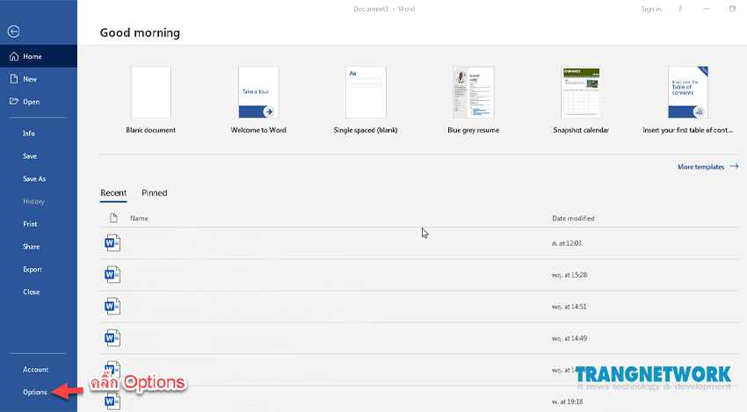Screen dimensions: 747x412
Task: Open the Word file modified at 14:51
Action: click(x=419, y=307)
